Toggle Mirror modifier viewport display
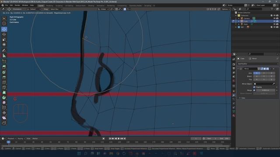 tap(265, 69)
